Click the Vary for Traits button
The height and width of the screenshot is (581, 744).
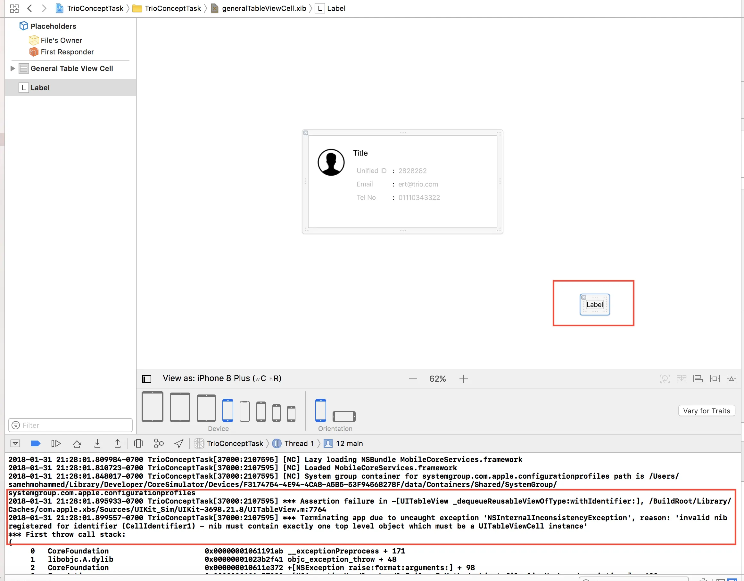[706, 410]
